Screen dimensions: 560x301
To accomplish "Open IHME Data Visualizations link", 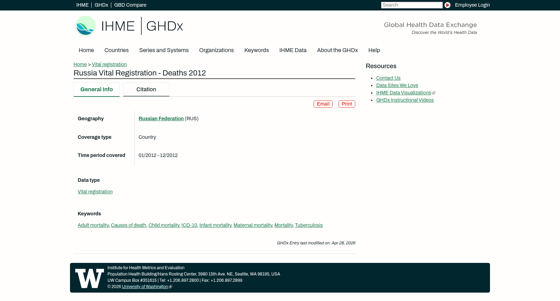I will 404,93.
